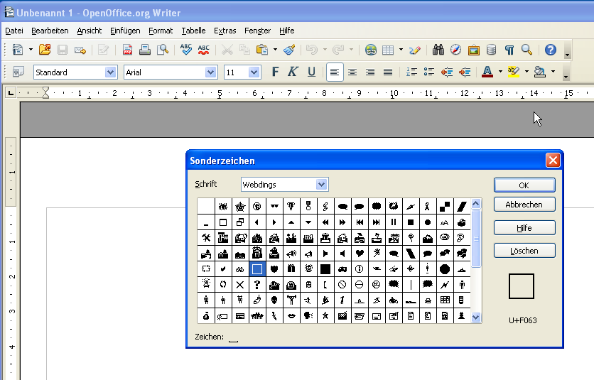
Task: Open the Navigator compass icon
Action: [x=455, y=50]
